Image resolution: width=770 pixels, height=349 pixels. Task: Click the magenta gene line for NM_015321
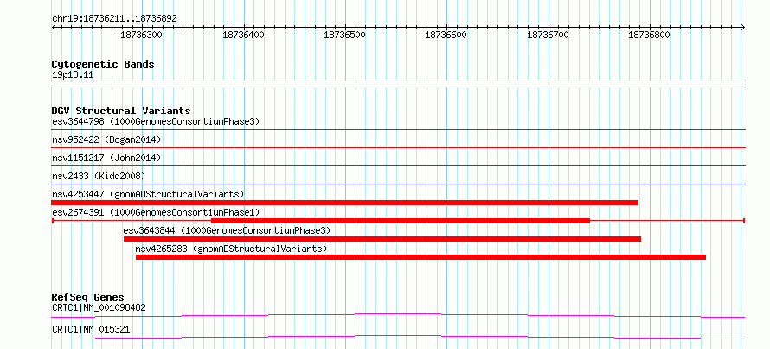pos(398,337)
